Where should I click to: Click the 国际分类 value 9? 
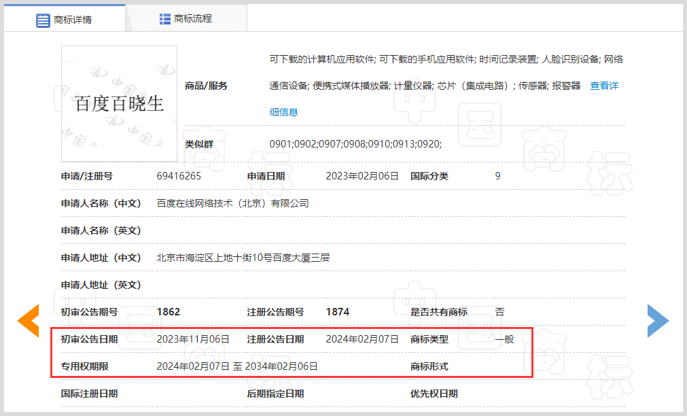(x=497, y=176)
